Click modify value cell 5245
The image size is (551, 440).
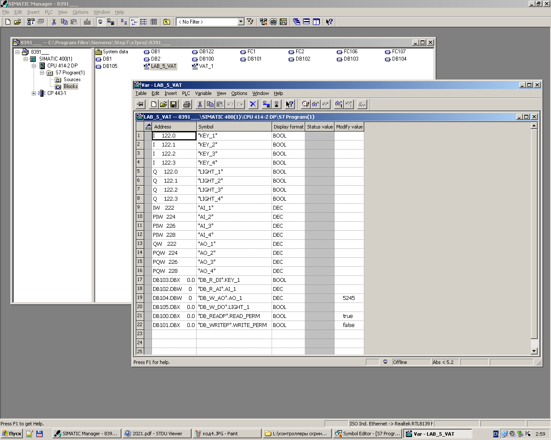tap(349, 298)
